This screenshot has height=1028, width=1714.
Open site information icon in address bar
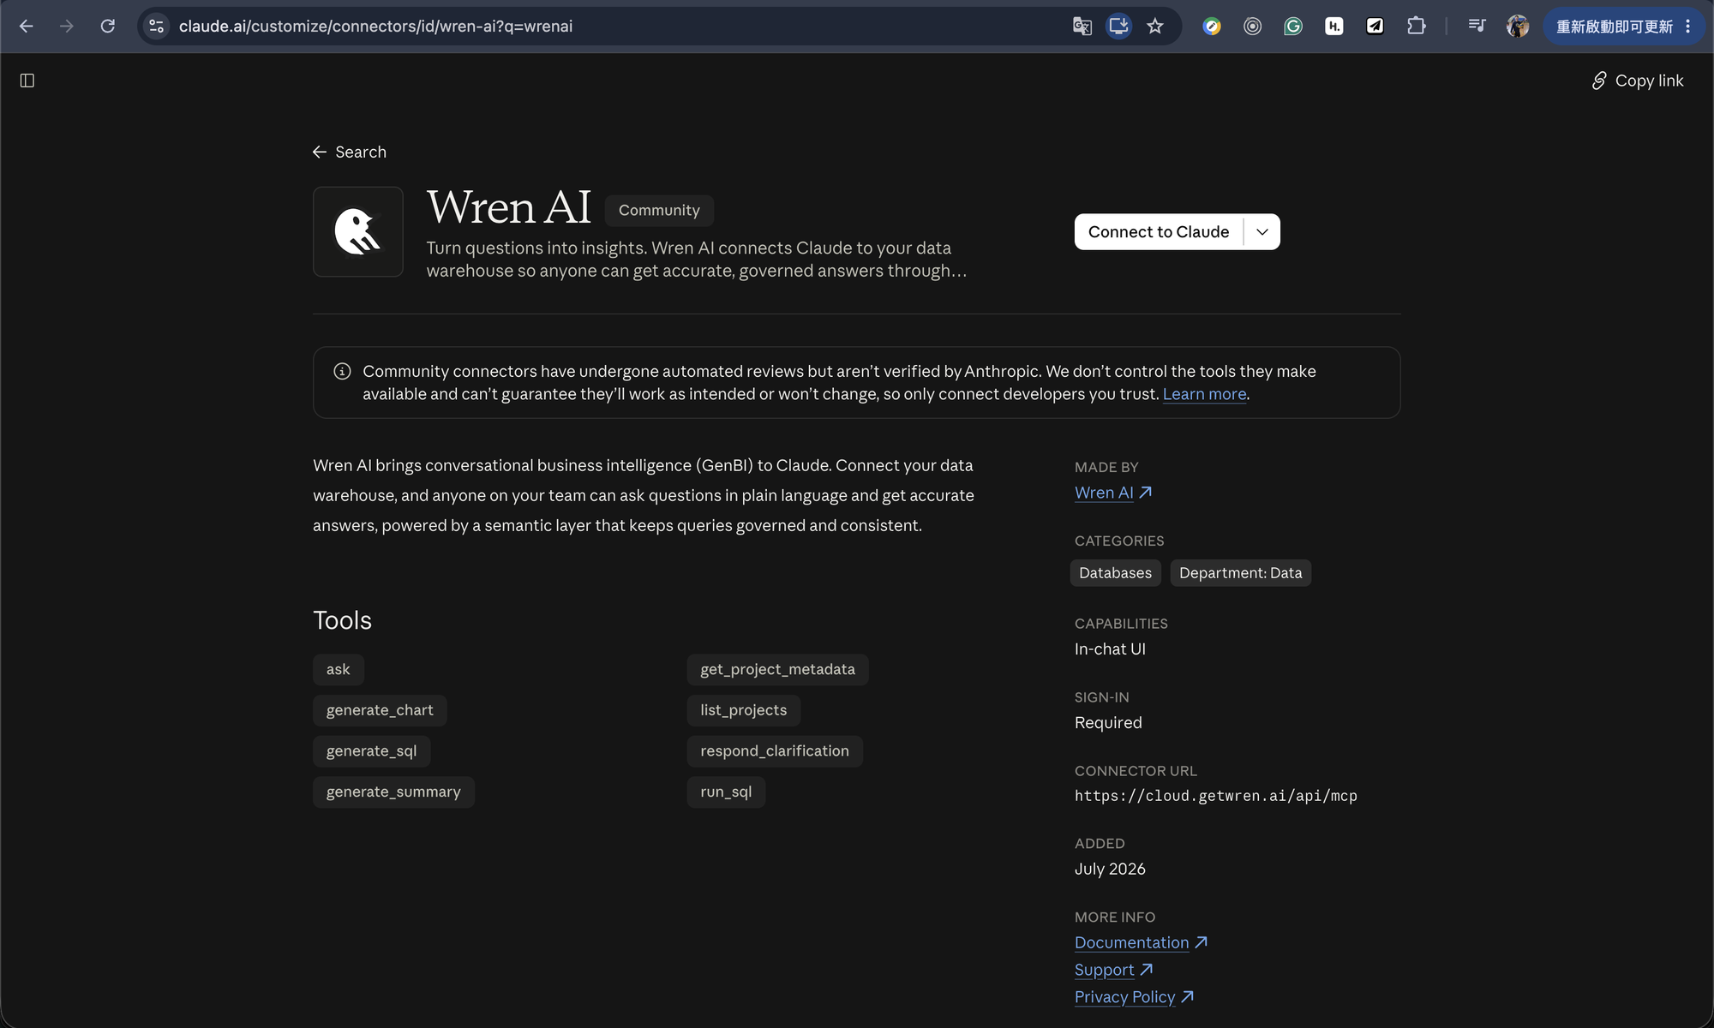tap(157, 27)
